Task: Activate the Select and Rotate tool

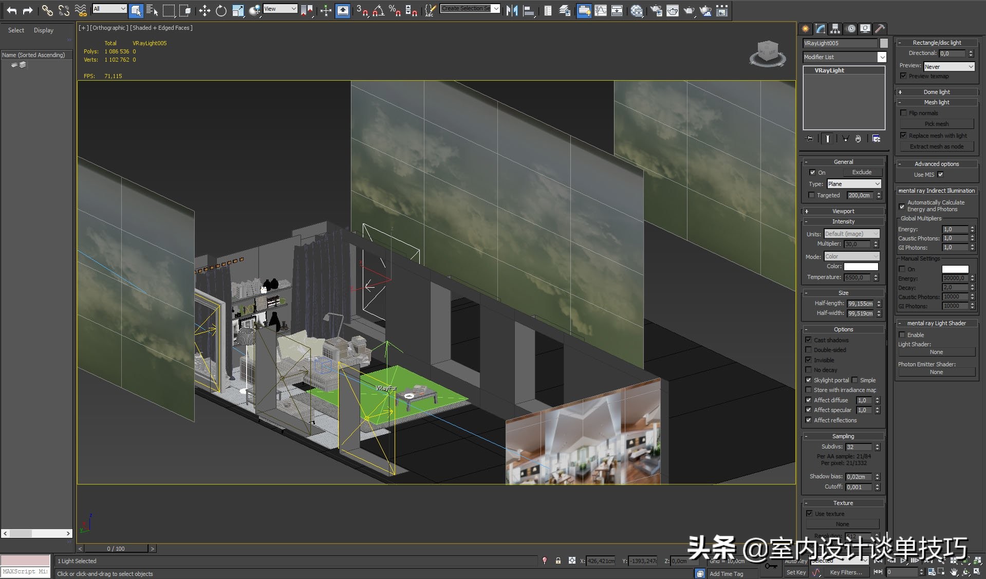Action: coord(221,10)
